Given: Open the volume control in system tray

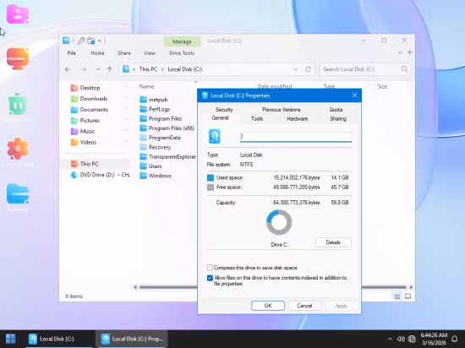Looking at the screenshot, I should (401, 339).
